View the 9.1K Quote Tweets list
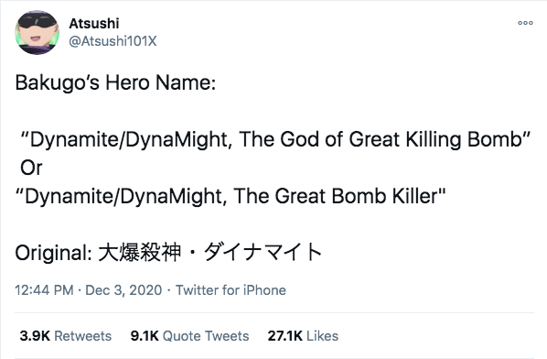The width and height of the screenshot is (547, 359). [189, 336]
